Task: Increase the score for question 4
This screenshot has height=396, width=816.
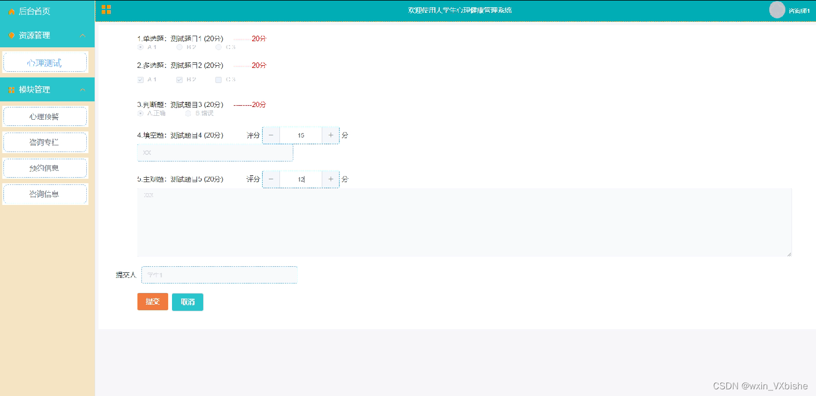Action: click(331, 135)
